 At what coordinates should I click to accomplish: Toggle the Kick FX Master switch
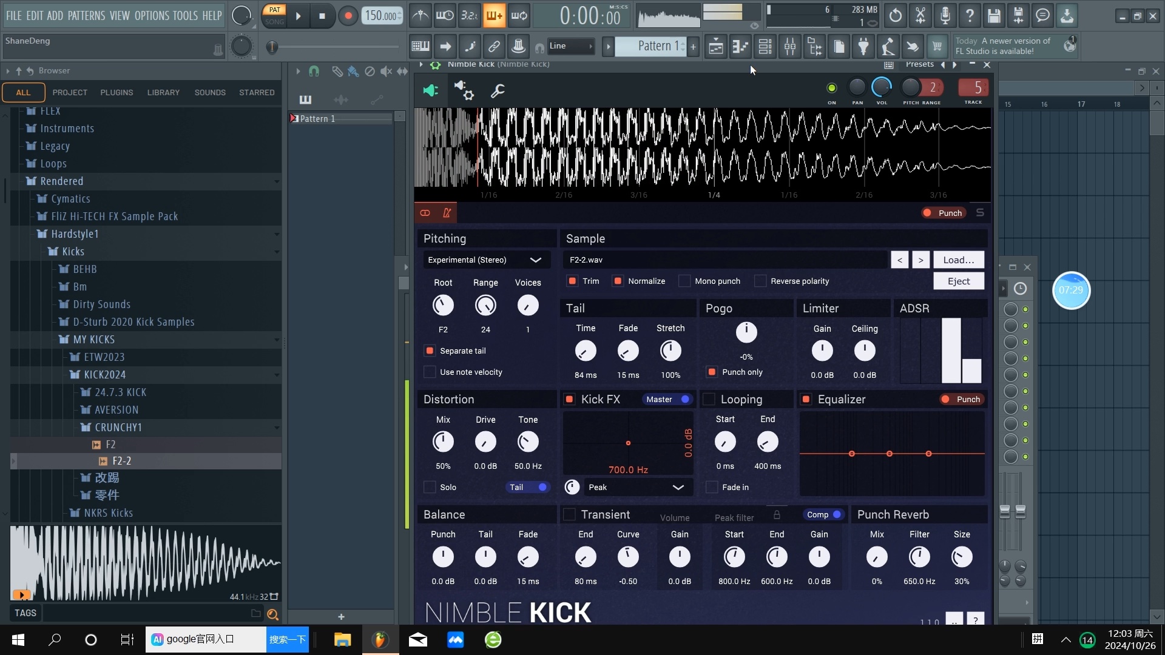[667, 399]
